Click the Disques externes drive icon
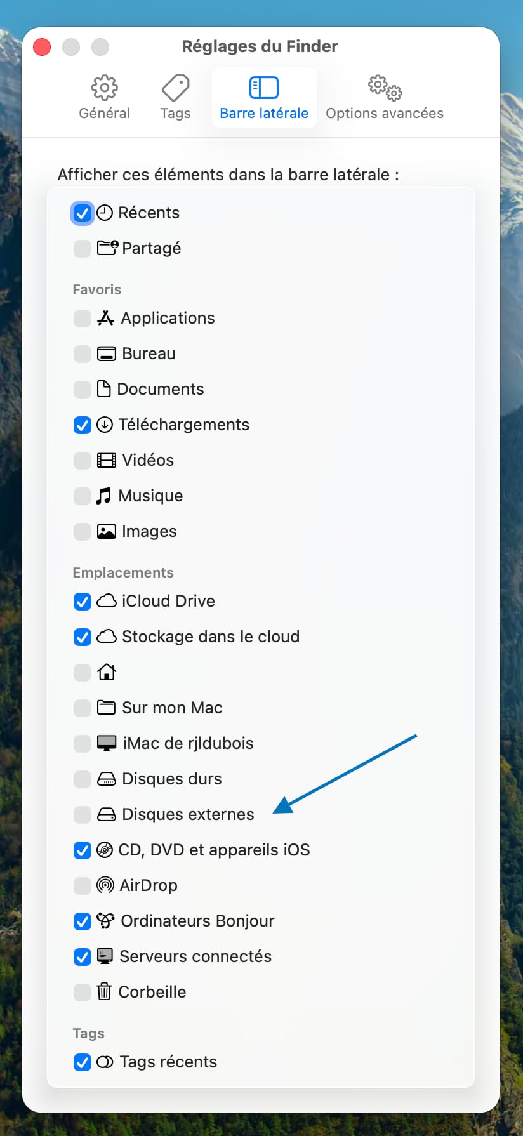This screenshot has width=523, height=1136. pyautogui.click(x=107, y=814)
